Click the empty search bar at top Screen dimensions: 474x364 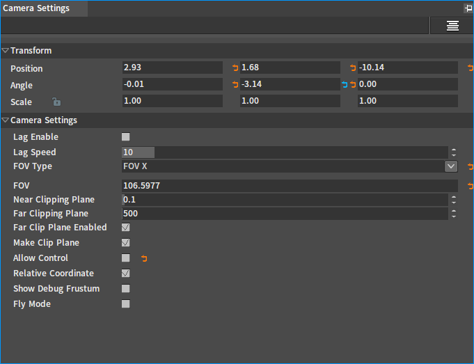point(214,26)
